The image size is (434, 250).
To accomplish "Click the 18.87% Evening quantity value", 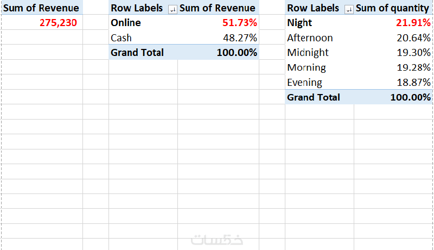I will 416,83.
